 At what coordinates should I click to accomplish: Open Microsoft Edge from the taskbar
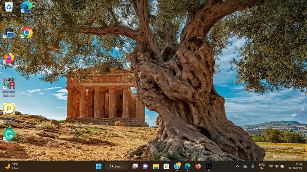[x=187, y=166]
